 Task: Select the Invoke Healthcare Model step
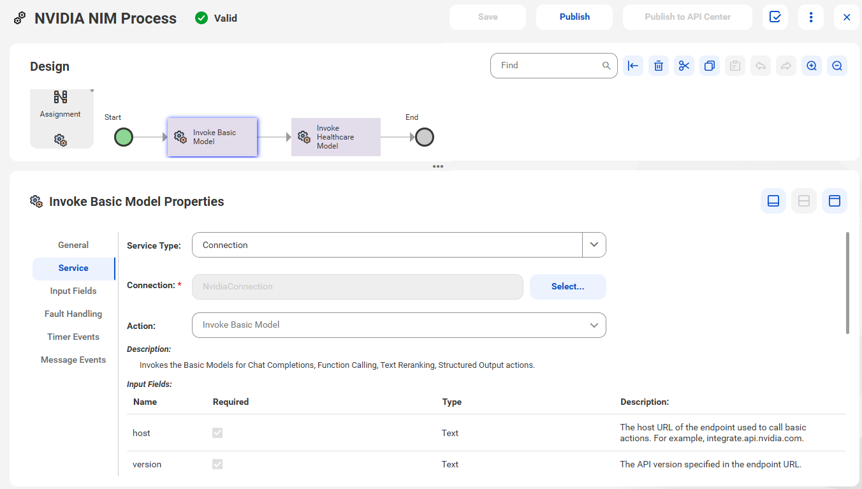pyautogui.click(x=336, y=137)
